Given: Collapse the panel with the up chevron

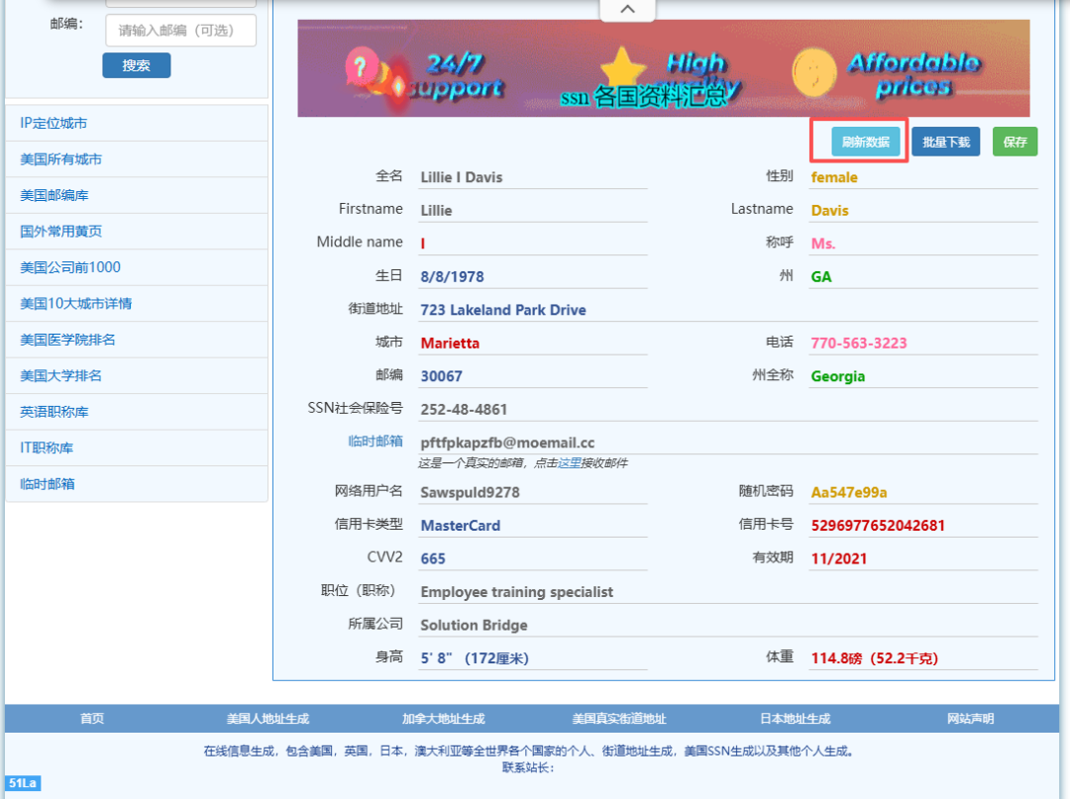Looking at the screenshot, I should coord(627,10).
